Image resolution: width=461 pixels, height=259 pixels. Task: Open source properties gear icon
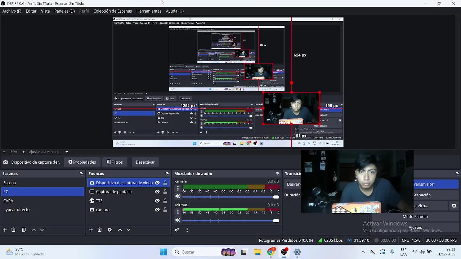[110, 230]
